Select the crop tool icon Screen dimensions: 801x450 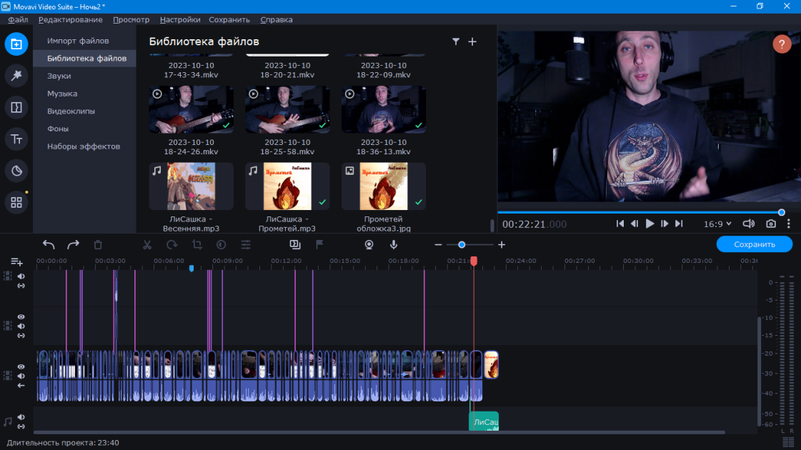196,245
